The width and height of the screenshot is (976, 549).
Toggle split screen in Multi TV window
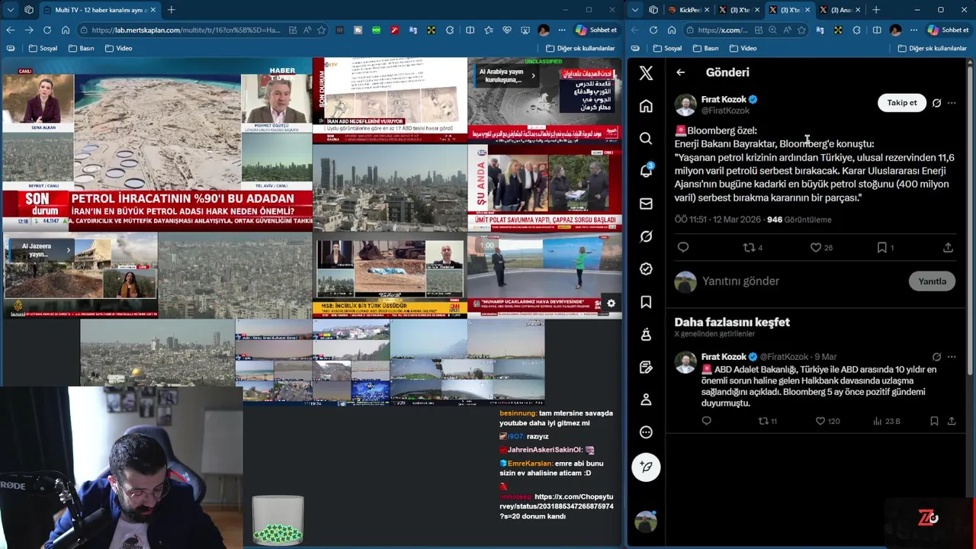point(470,30)
